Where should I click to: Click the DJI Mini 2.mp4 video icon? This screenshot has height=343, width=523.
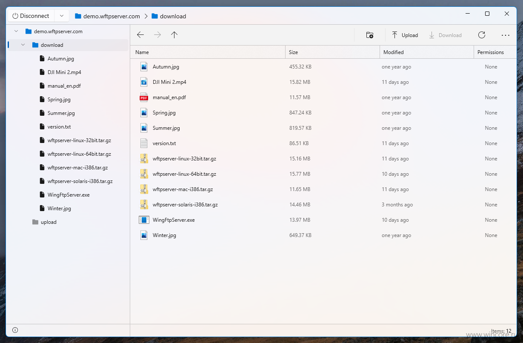click(144, 82)
